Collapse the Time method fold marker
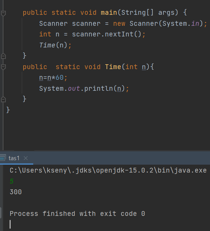This screenshot has width=210, height=231. tap(3, 67)
